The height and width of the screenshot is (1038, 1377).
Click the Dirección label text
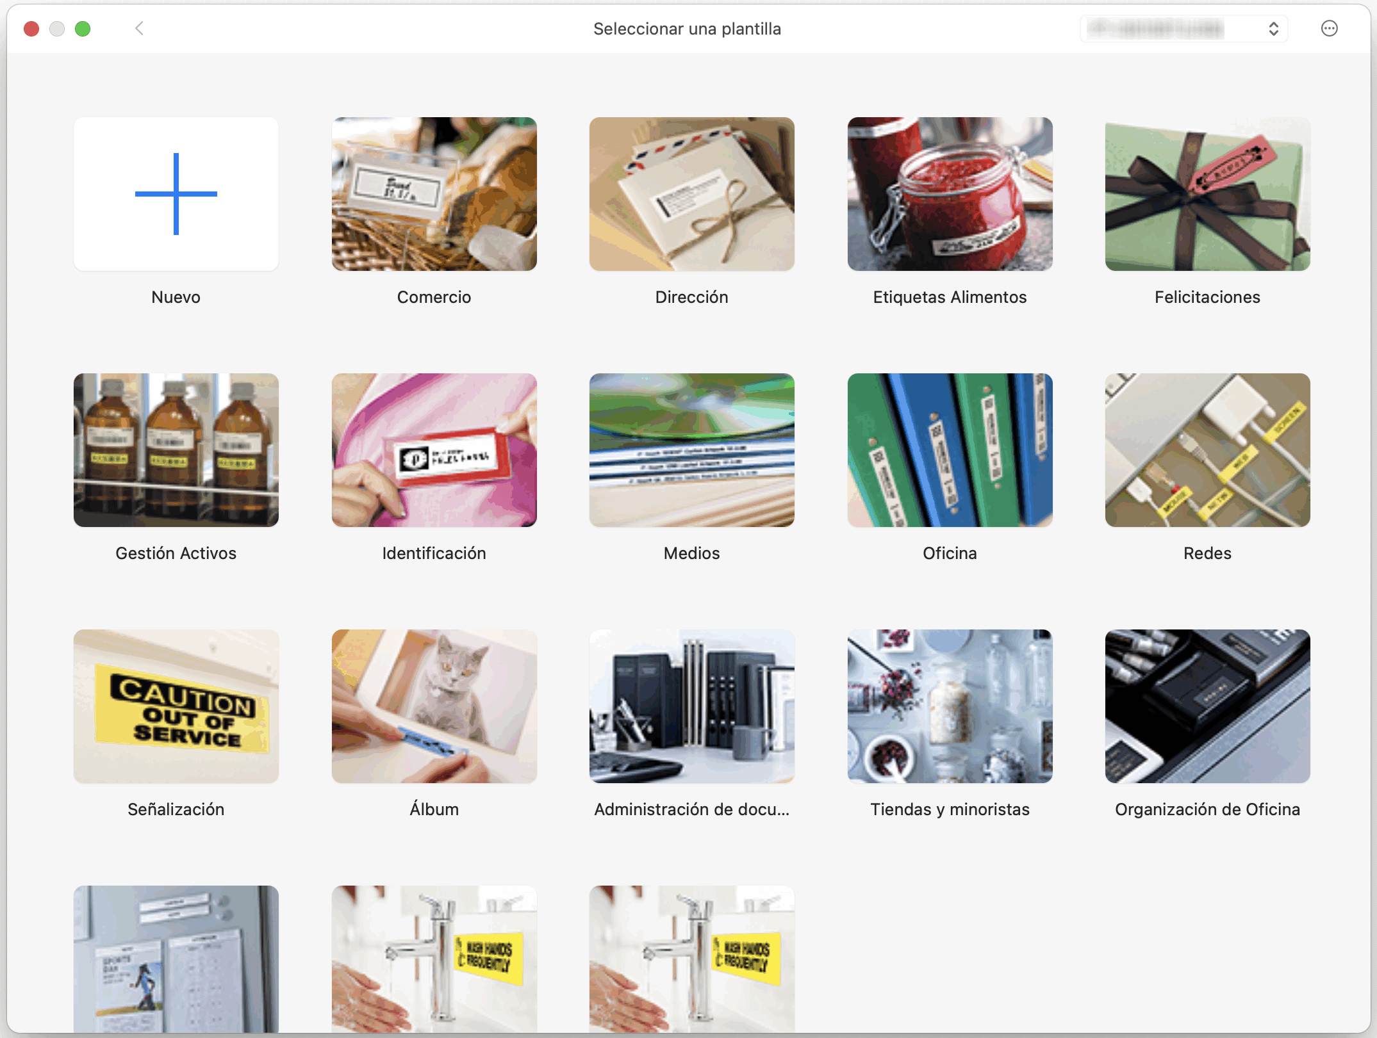coord(692,297)
